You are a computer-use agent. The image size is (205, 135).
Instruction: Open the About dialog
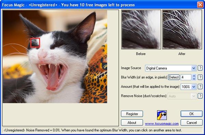point(132,123)
